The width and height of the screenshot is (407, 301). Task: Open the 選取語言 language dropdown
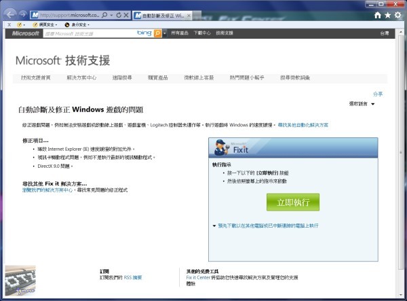click(362, 104)
